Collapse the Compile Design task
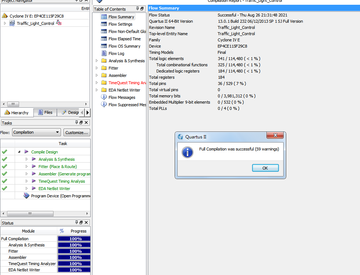 19,152
